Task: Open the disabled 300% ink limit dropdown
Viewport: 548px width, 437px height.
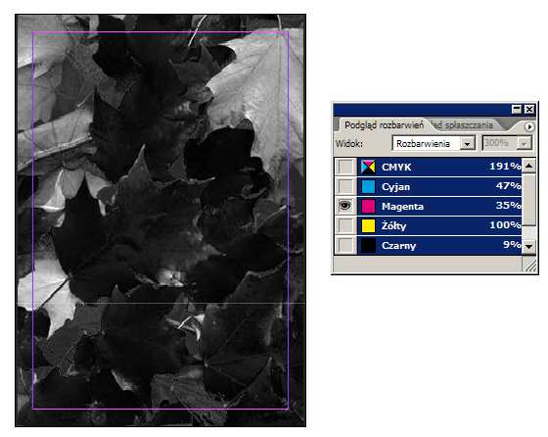Action: (x=507, y=143)
